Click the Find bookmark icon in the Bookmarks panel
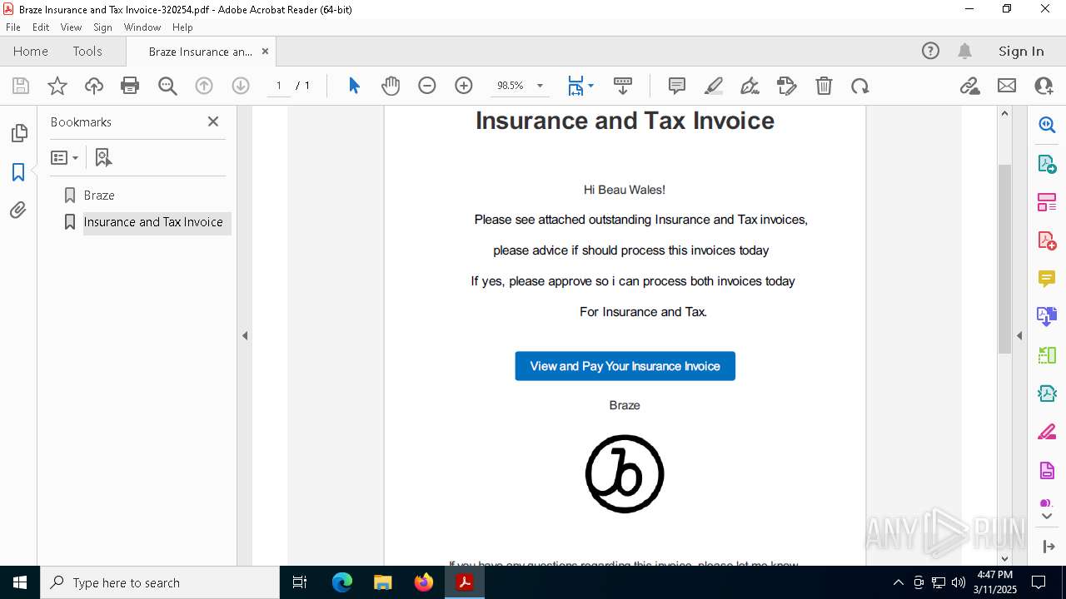 [x=103, y=157]
